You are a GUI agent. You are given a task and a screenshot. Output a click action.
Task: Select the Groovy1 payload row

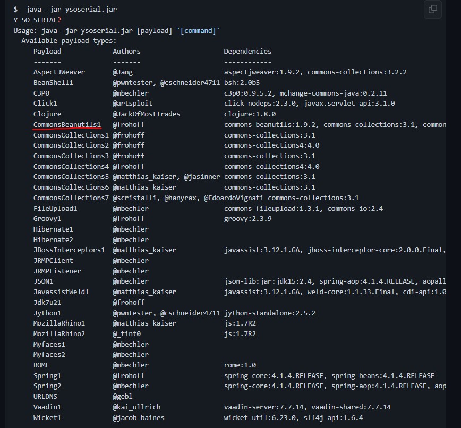point(47,218)
